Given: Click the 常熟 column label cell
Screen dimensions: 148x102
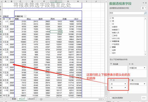Looking at the screenshot, I should click(20, 19).
